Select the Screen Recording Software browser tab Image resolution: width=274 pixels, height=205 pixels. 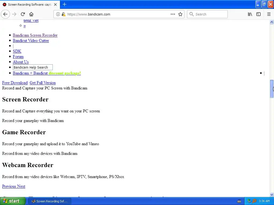tap(30, 5)
